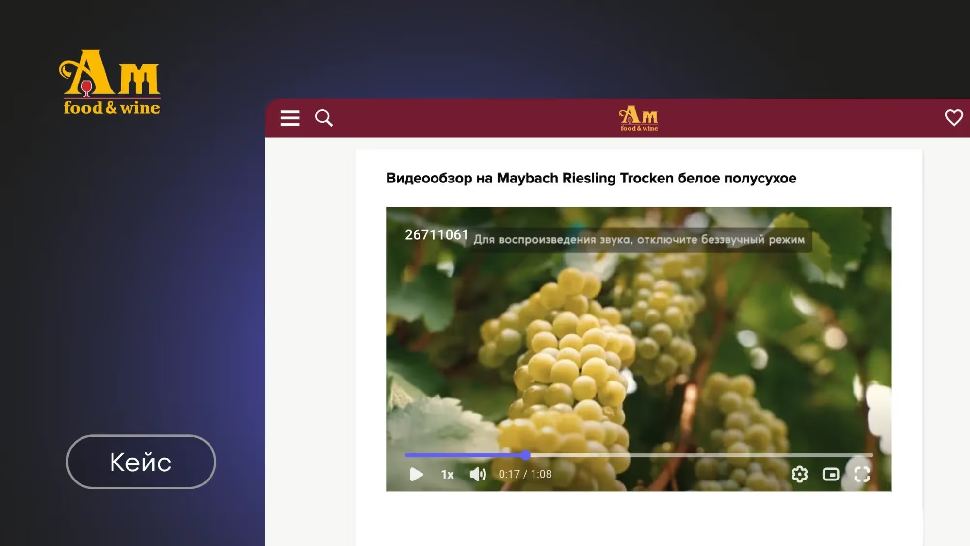The image size is (970, 546).
Task: Enter fullscreen video mode
Action: pyautogui.click(x=861, y=474)
